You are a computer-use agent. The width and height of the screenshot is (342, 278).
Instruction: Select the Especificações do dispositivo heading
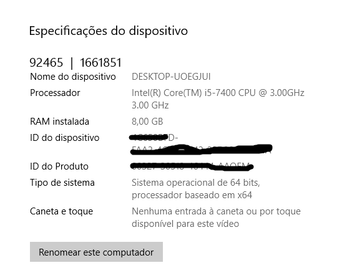[x=109, y=31]
